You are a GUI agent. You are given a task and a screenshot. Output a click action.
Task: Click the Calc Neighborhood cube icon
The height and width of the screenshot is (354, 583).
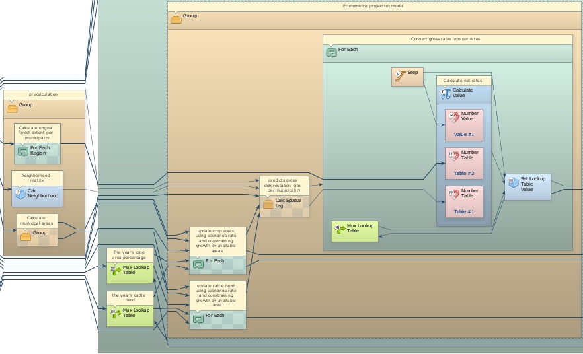[20, 194]
